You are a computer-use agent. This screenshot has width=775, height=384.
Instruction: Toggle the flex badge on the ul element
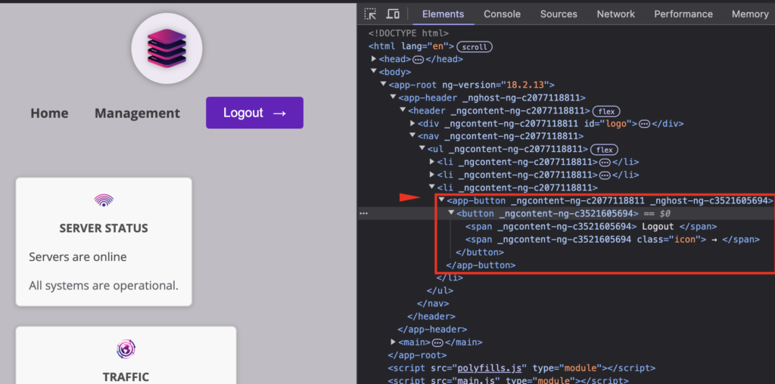[604, 150]
